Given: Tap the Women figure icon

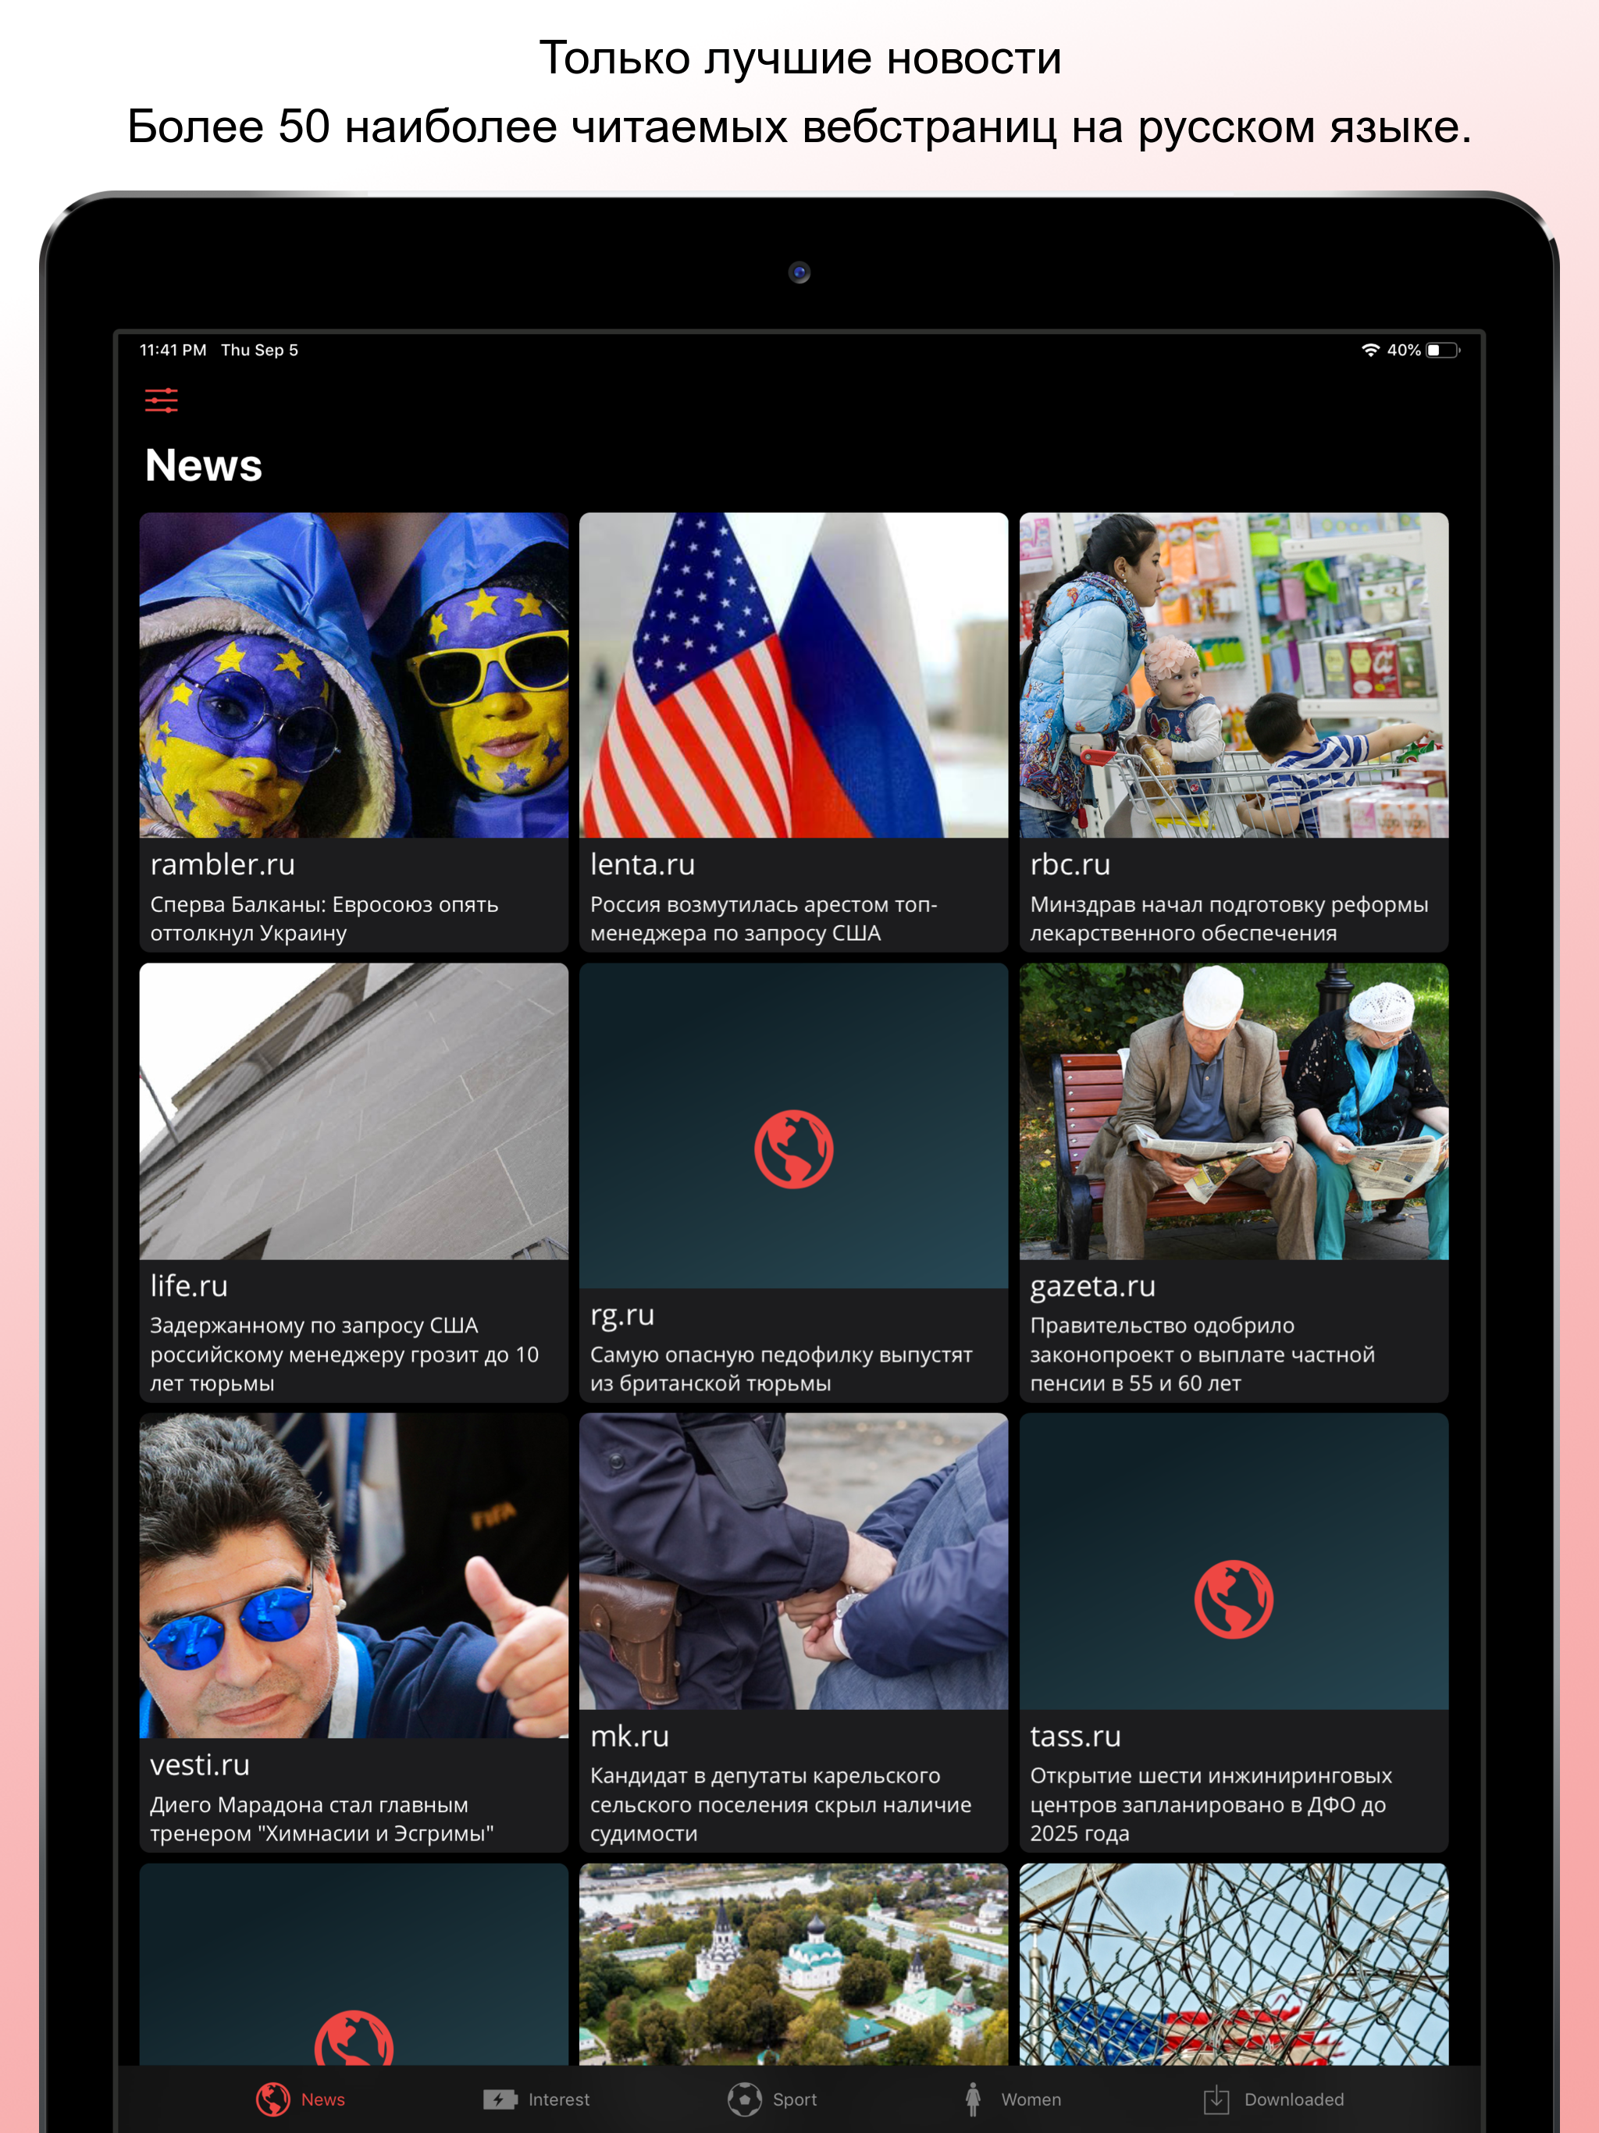Looking at the screenshot, I should click(973, 2099).
